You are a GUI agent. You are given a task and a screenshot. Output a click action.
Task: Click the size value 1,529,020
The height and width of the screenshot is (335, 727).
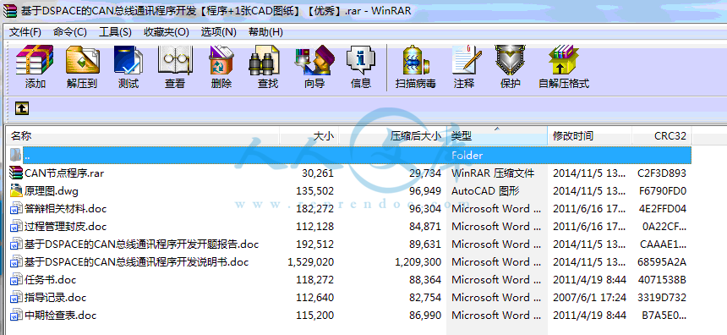tap(310, 262)
